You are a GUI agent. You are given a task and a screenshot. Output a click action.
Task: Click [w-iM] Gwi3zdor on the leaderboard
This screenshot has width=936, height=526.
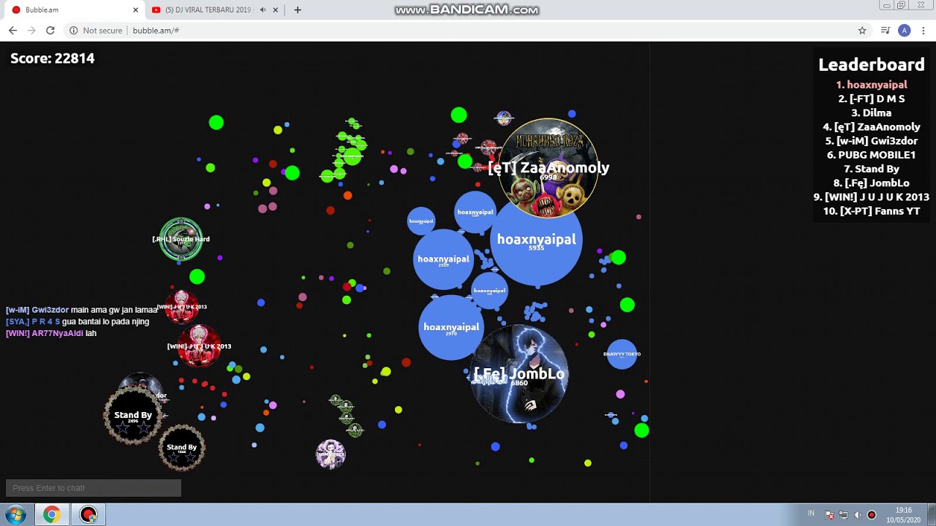872,141
